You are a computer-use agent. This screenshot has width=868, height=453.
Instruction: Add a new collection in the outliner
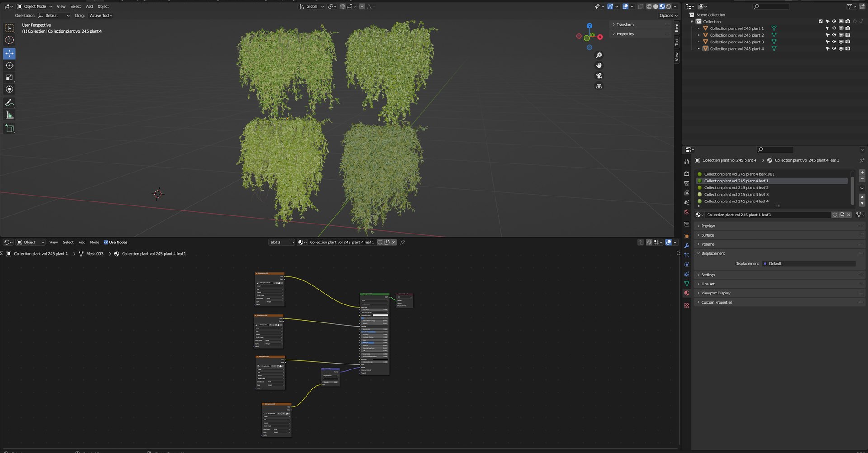point(863,6)
